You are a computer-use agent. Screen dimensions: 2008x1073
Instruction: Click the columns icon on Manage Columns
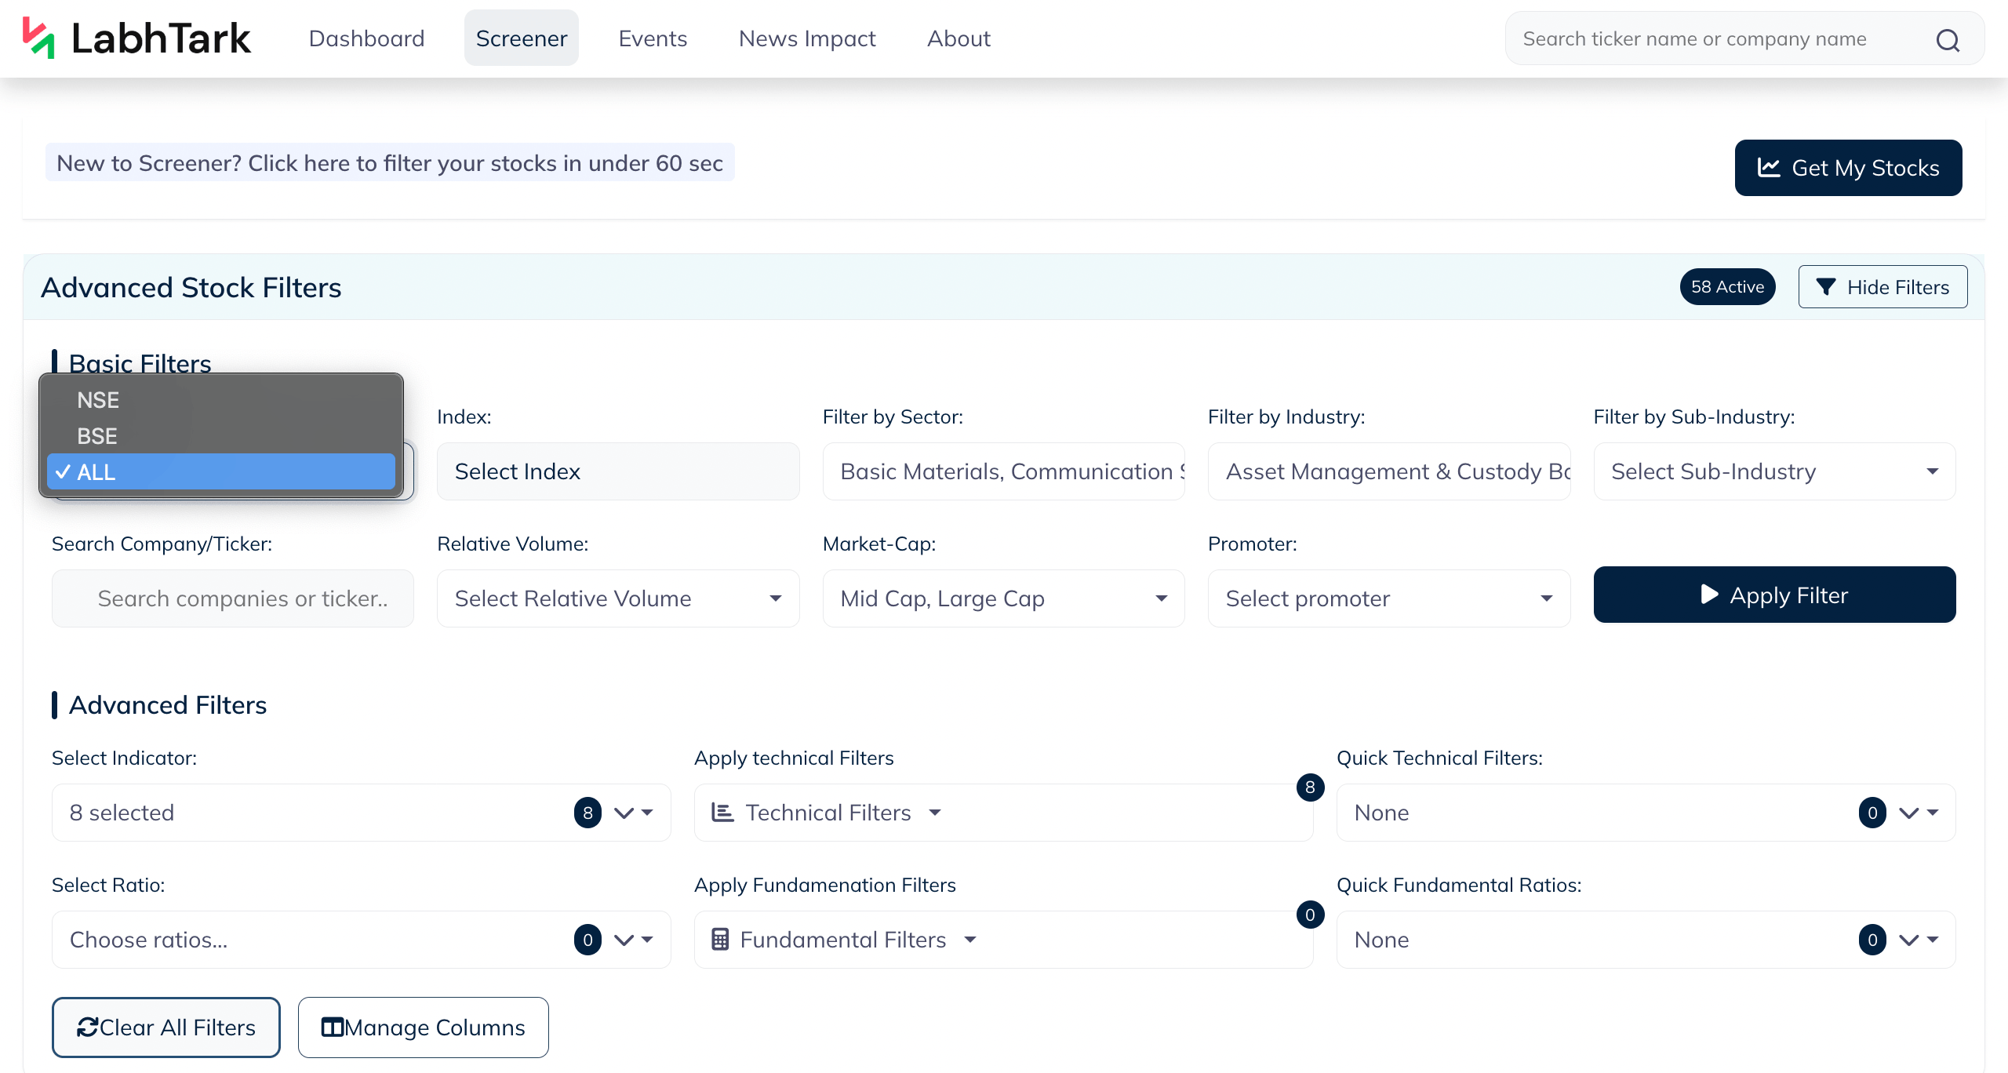333,1028
